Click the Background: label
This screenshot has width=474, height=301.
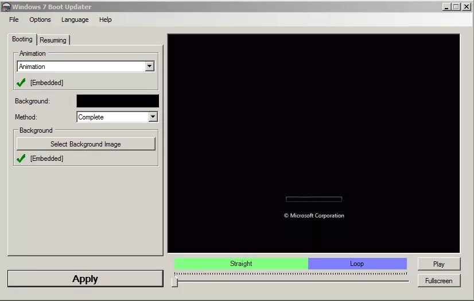(32, 101)
